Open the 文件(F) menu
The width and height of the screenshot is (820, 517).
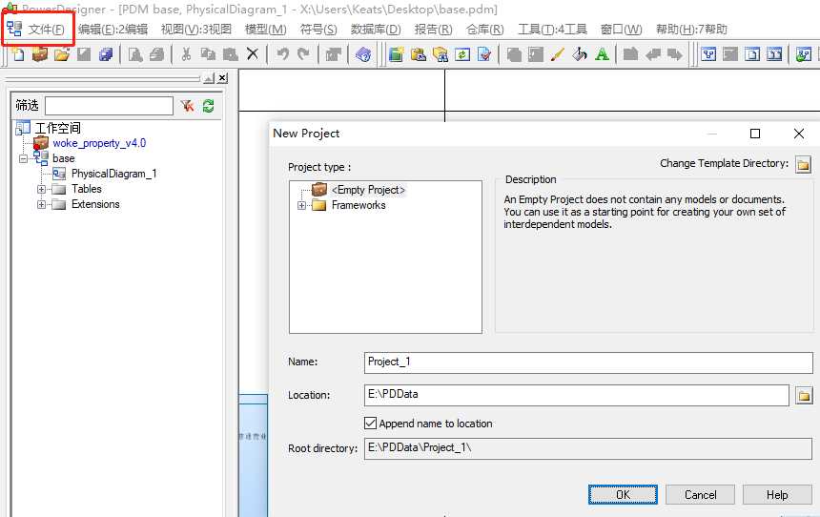46,30
